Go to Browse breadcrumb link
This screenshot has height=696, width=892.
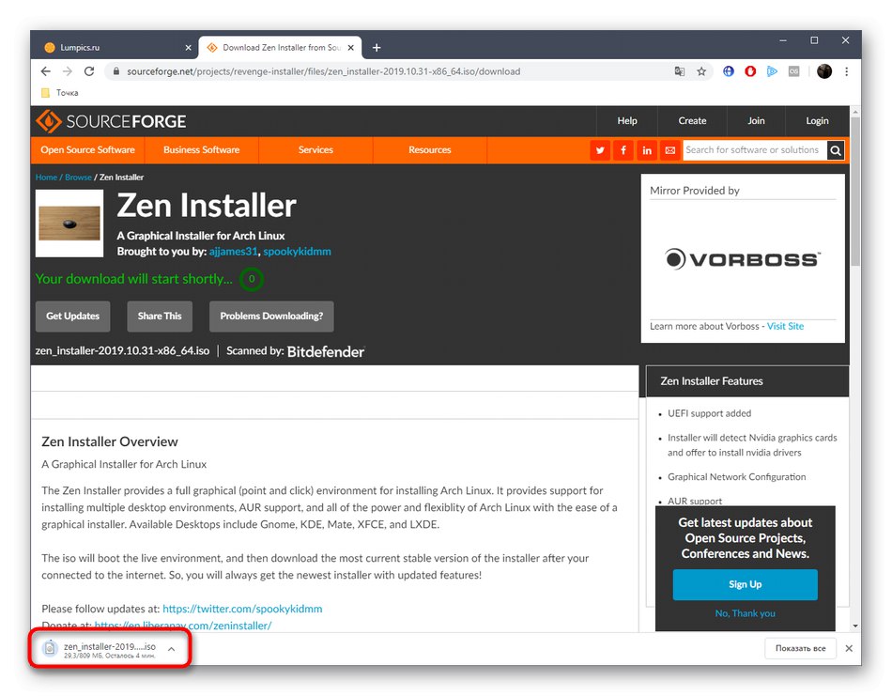[78, 178]
